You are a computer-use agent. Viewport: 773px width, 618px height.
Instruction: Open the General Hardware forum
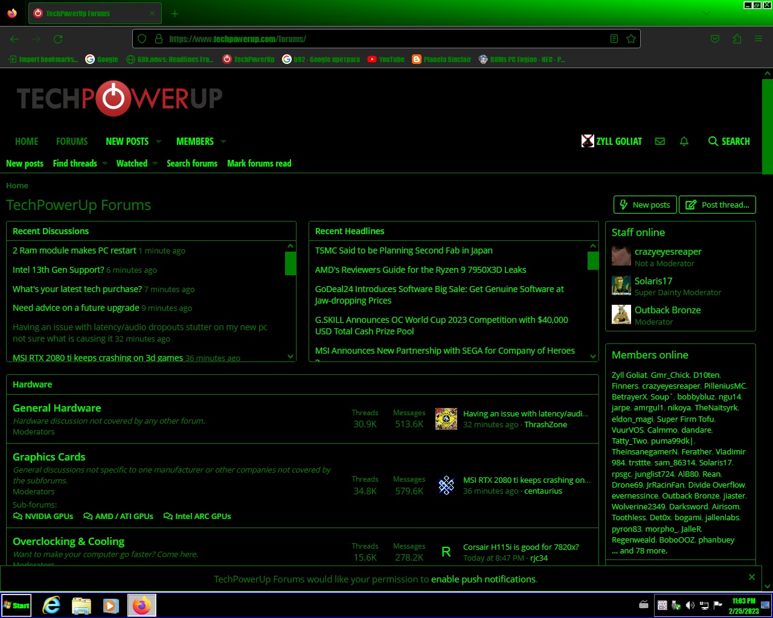click(x=57, y=408)
